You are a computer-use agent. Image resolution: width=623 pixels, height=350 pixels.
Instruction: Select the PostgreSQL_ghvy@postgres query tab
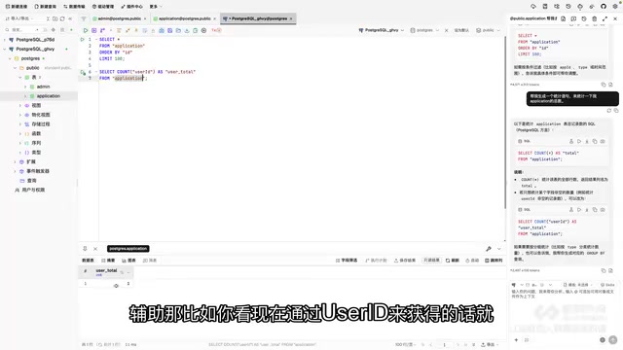(x=258, y=18)
